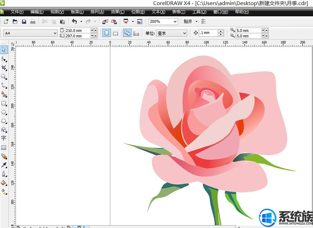Open the 表格(T) menu
This screenshot has width=313, height=228.
179,12
